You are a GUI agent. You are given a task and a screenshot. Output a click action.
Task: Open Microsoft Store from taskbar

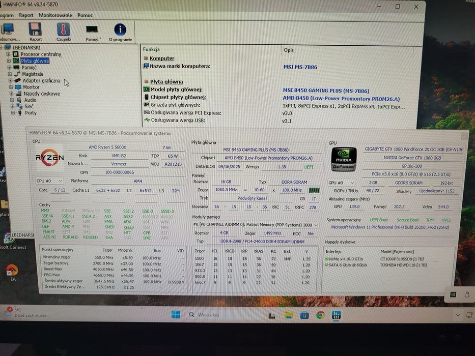click(304, 315)
